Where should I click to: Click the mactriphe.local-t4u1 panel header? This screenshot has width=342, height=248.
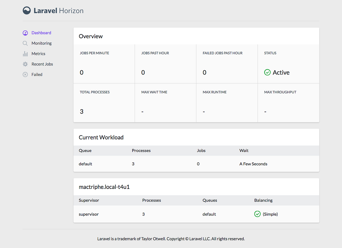(x=105, y=186)
